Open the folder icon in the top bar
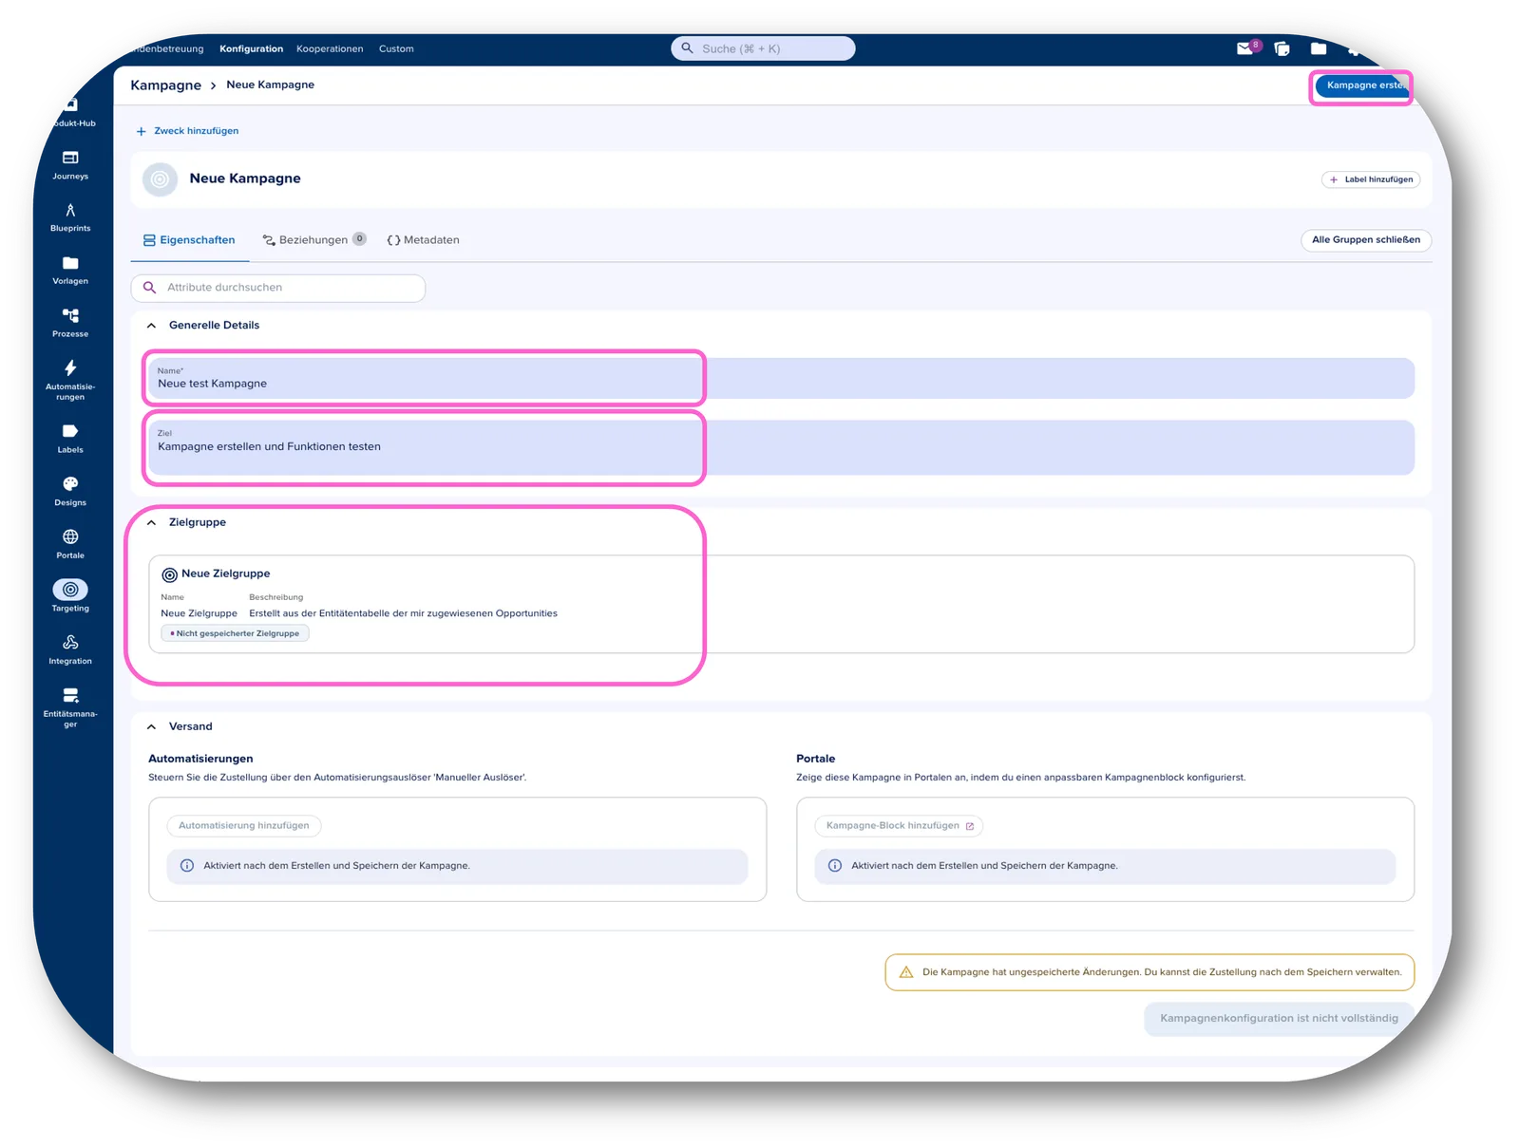 (1319, 48)
